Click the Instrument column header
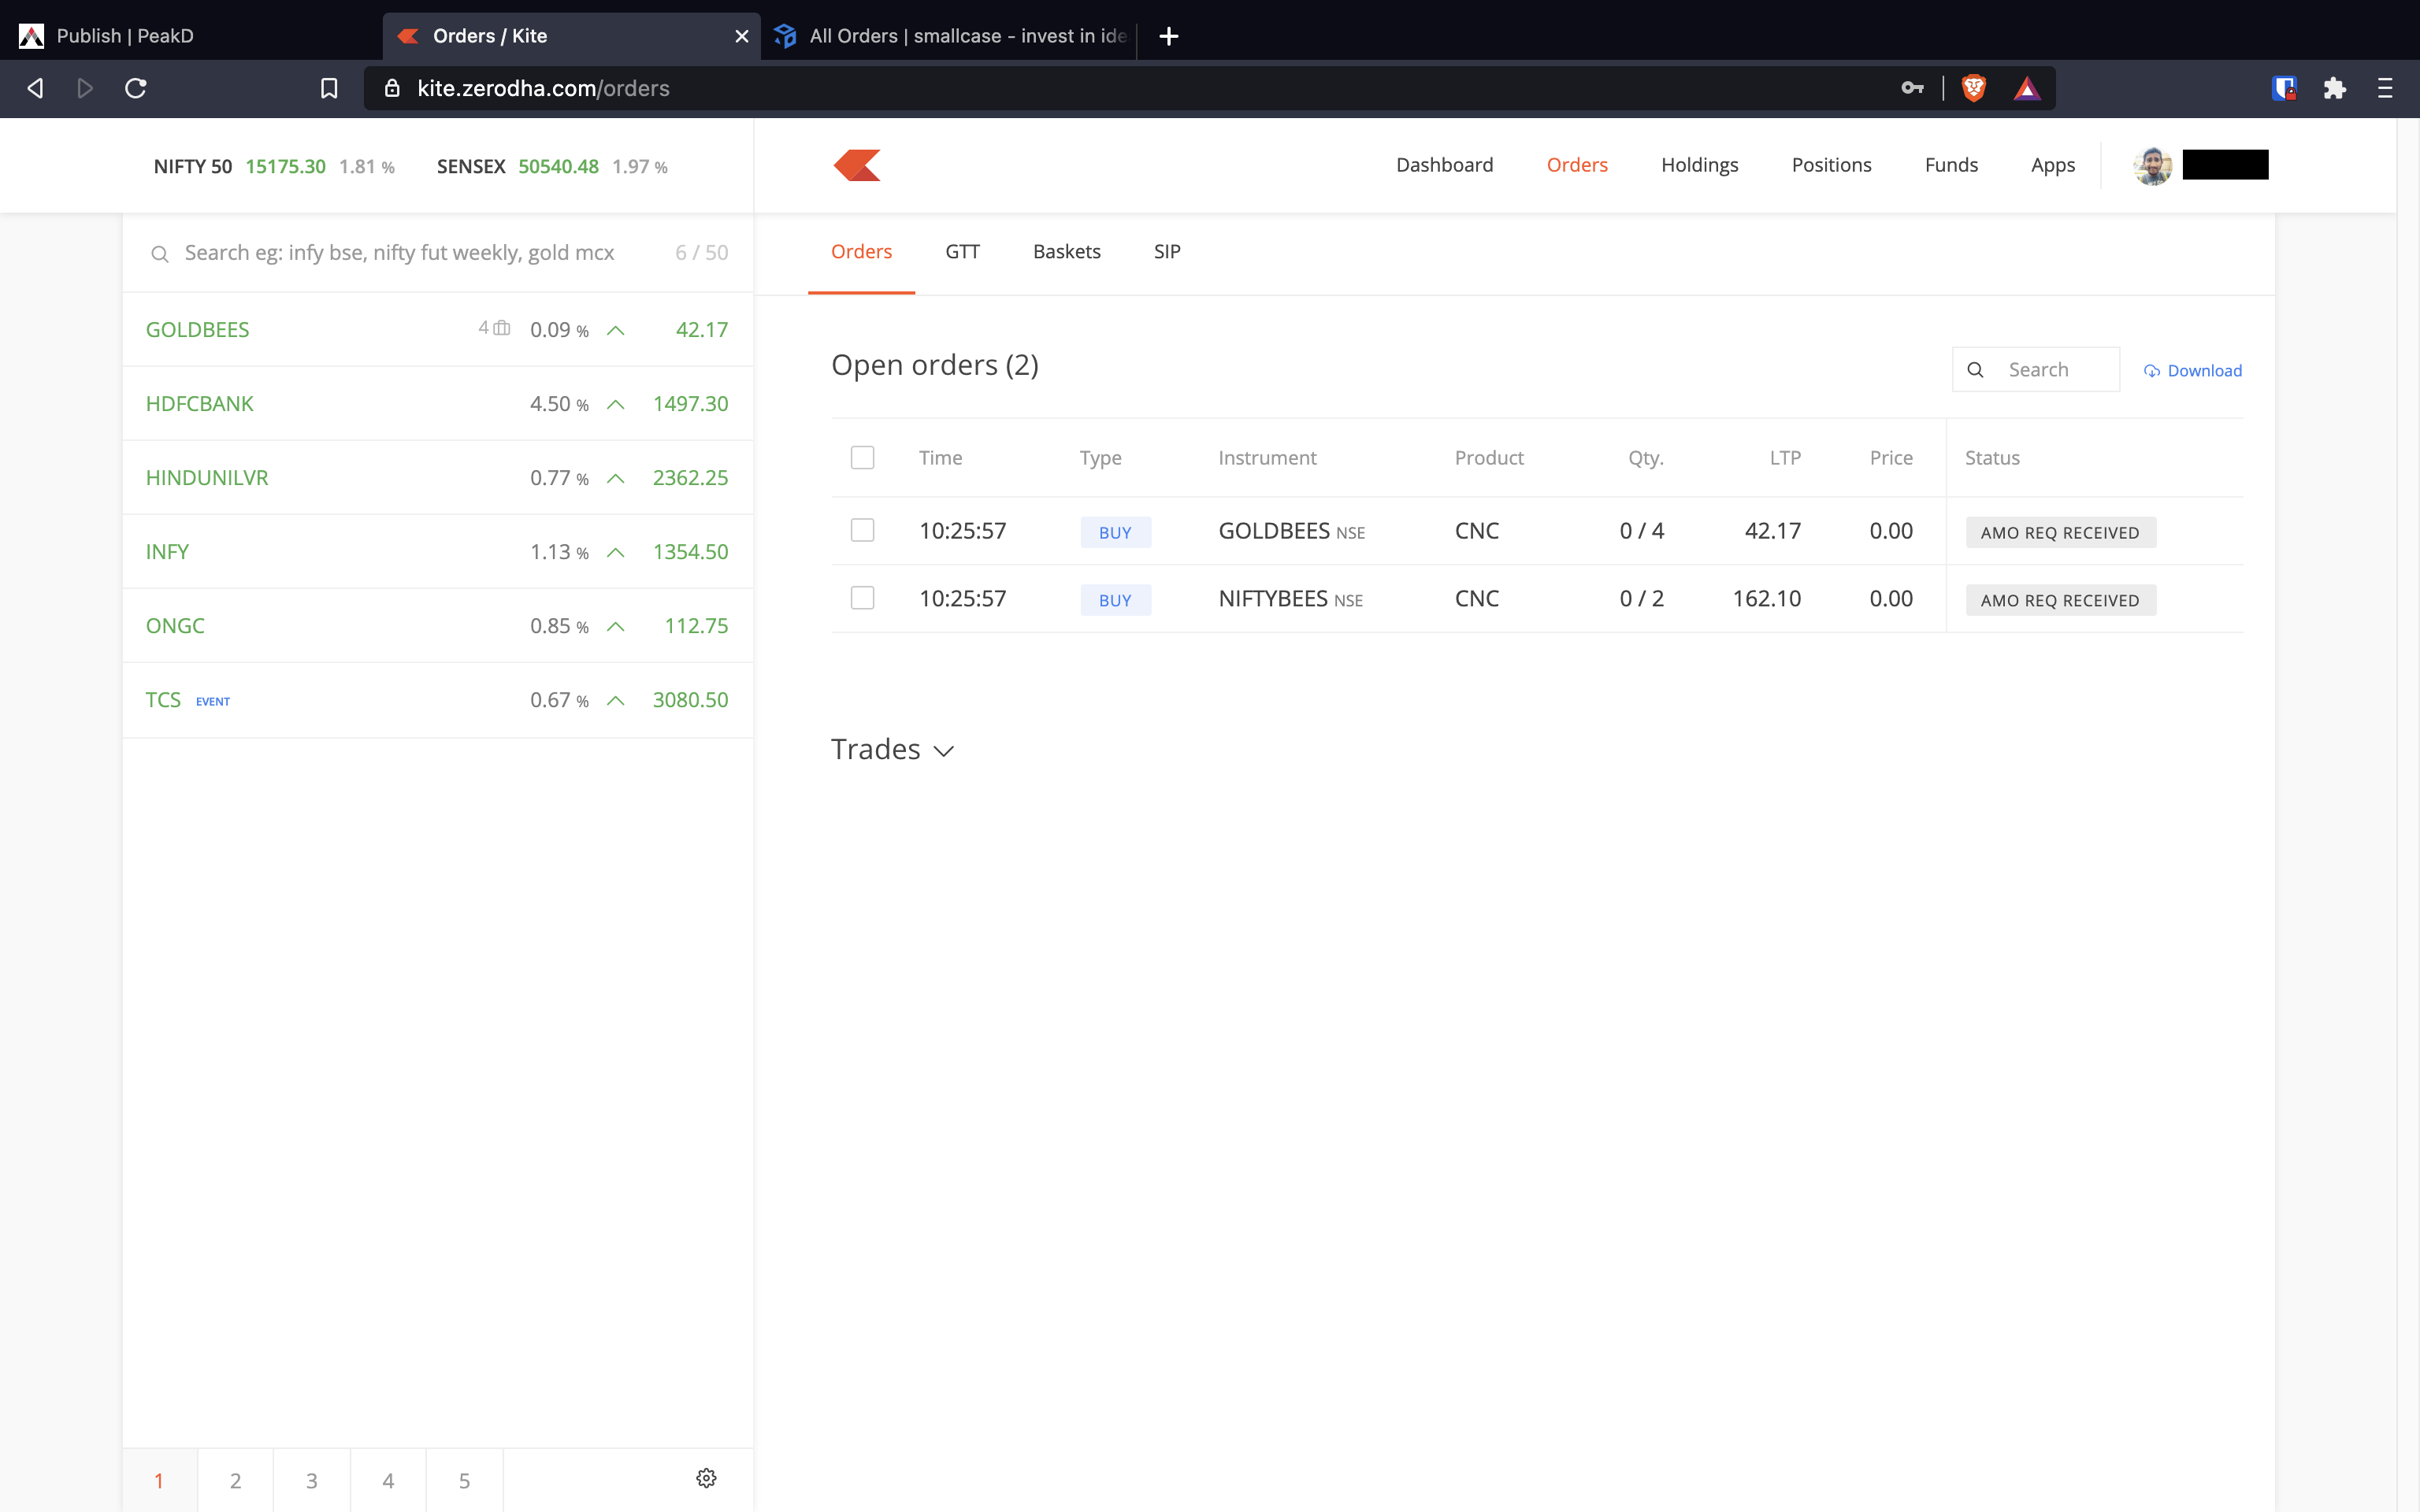The height and width of the screenshot is (1512, 2420). (1267, 458)
